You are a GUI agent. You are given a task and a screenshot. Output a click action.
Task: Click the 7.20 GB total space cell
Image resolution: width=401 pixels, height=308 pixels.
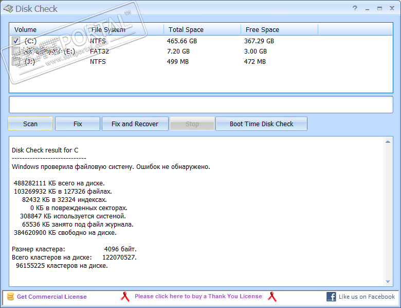178,52
